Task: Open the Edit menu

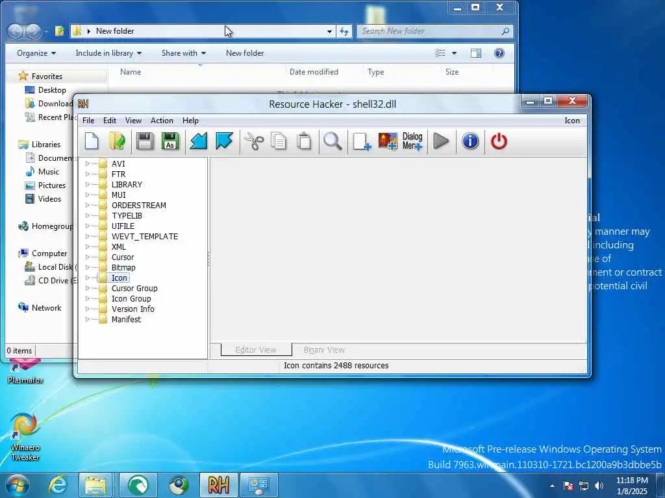Action: tap(109, 121)
